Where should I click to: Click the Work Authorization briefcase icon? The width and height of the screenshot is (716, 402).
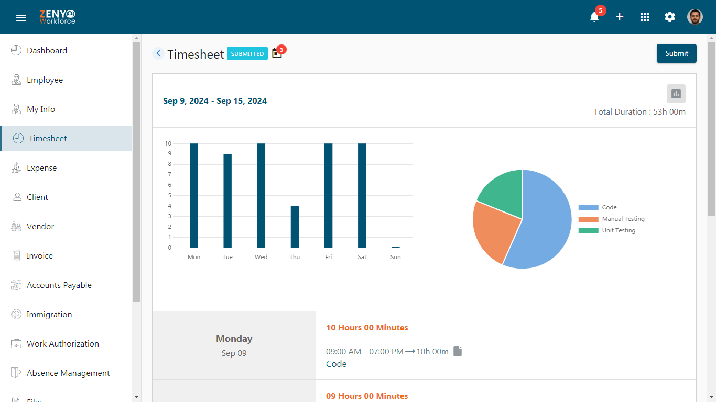pos(16,343)
